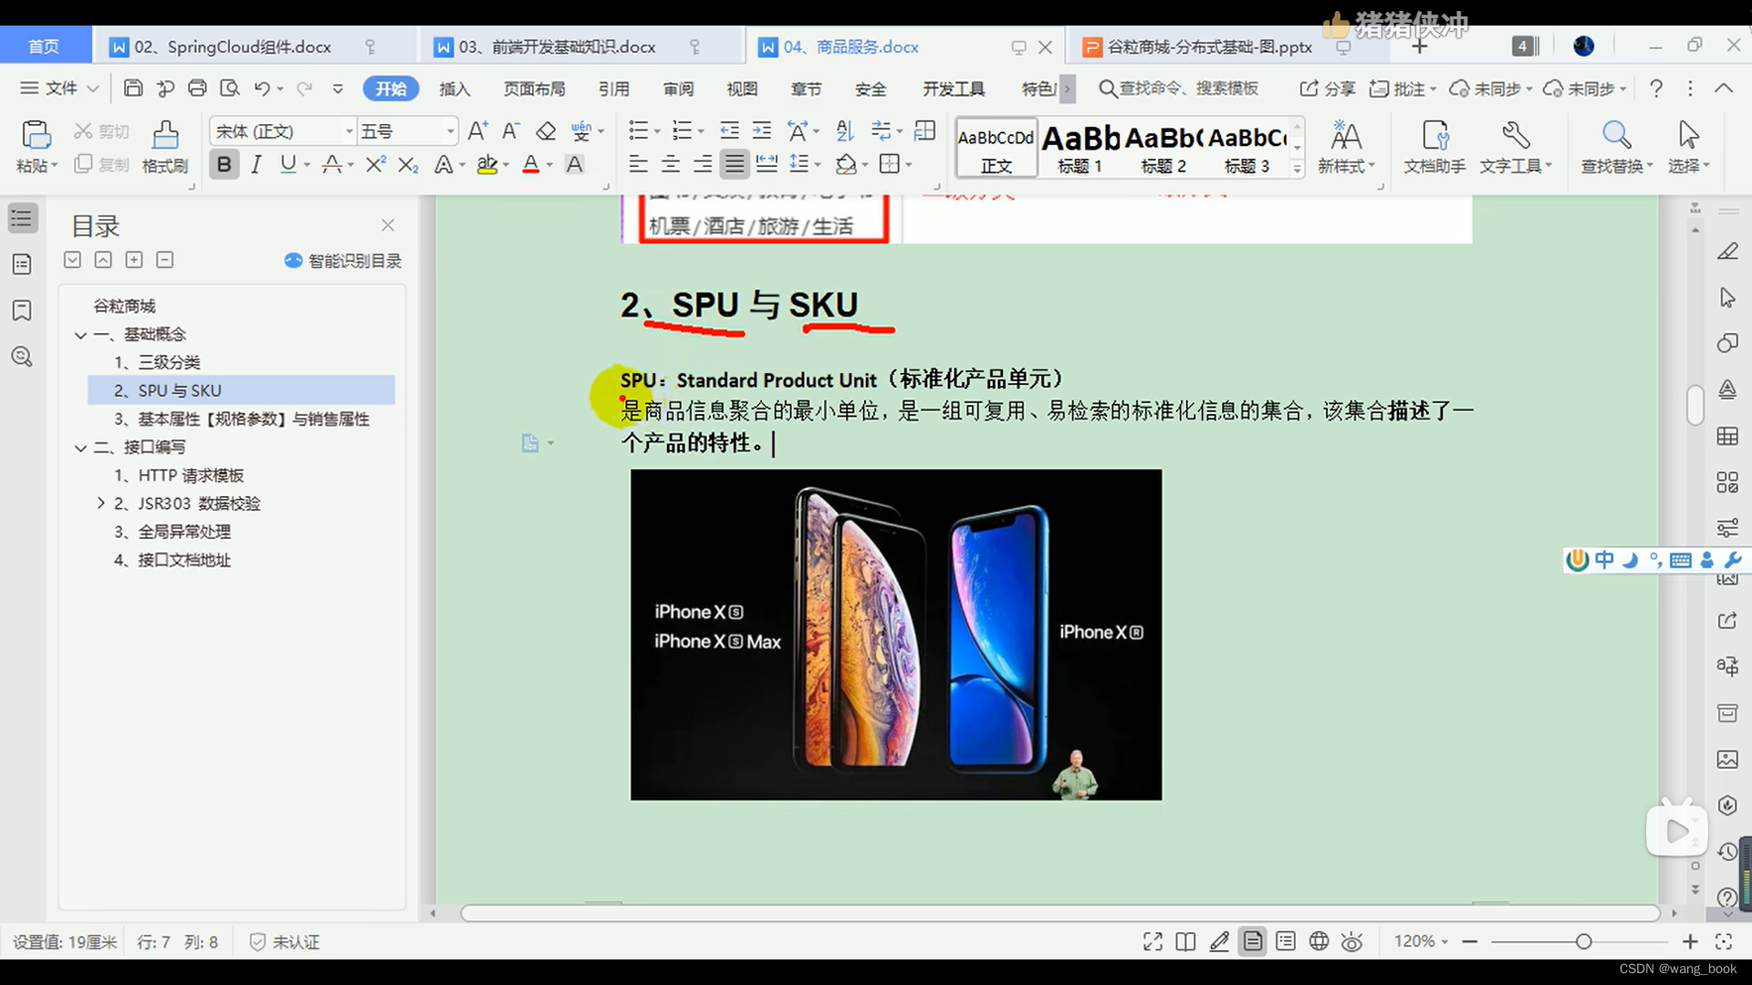Click the iPhone image in document
The width and height of the screenshot is (1752, 985).
(896, 635)
